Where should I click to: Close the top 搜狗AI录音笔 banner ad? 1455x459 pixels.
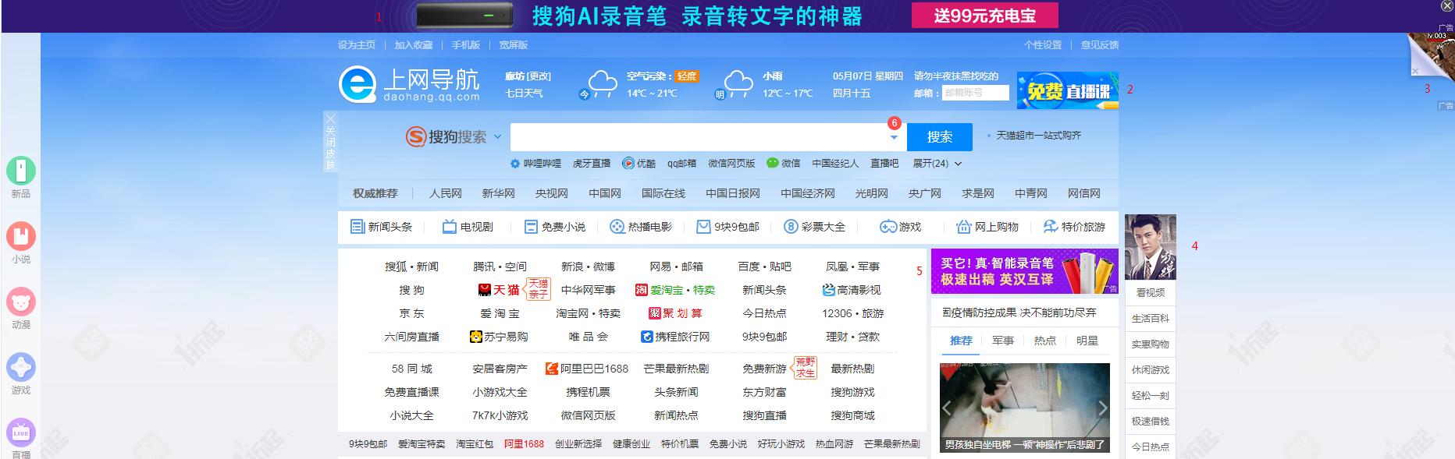click(x=1446, y=5)
